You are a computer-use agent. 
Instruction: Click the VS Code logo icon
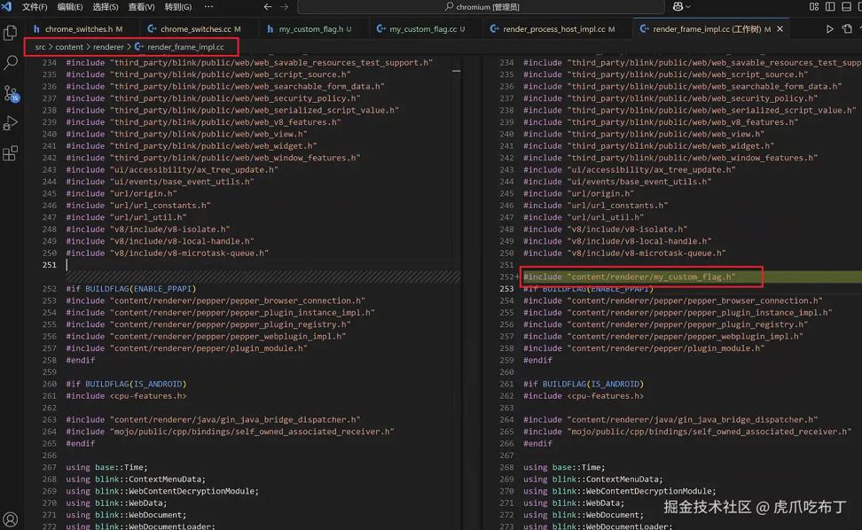click(6, 6)
